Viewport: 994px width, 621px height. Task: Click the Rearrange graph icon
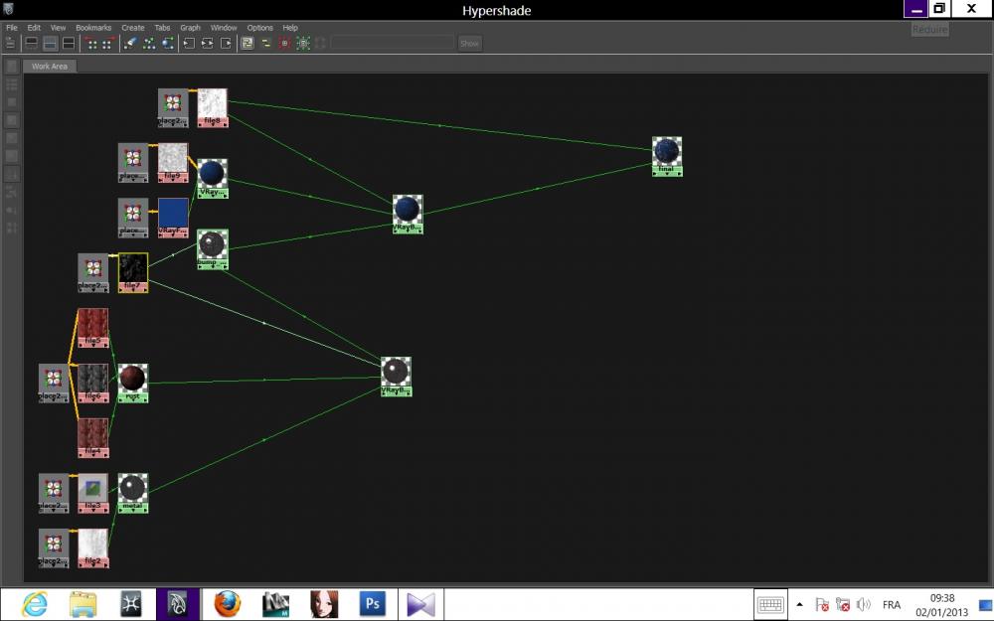click(149, 43)
